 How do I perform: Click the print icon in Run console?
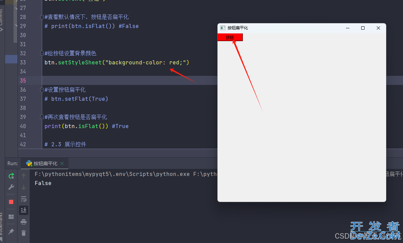[24, 222]
